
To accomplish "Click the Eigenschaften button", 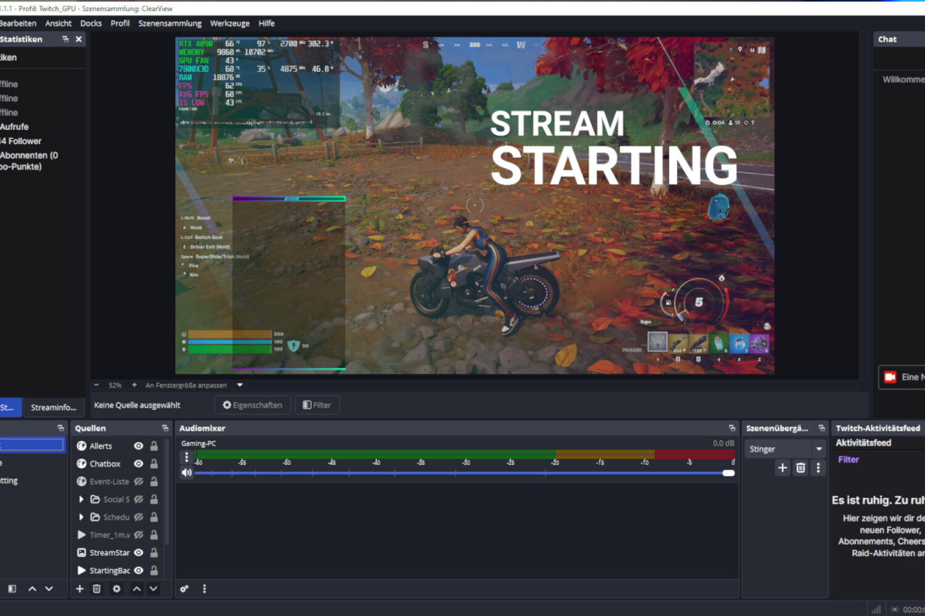I will click(252, 405).
